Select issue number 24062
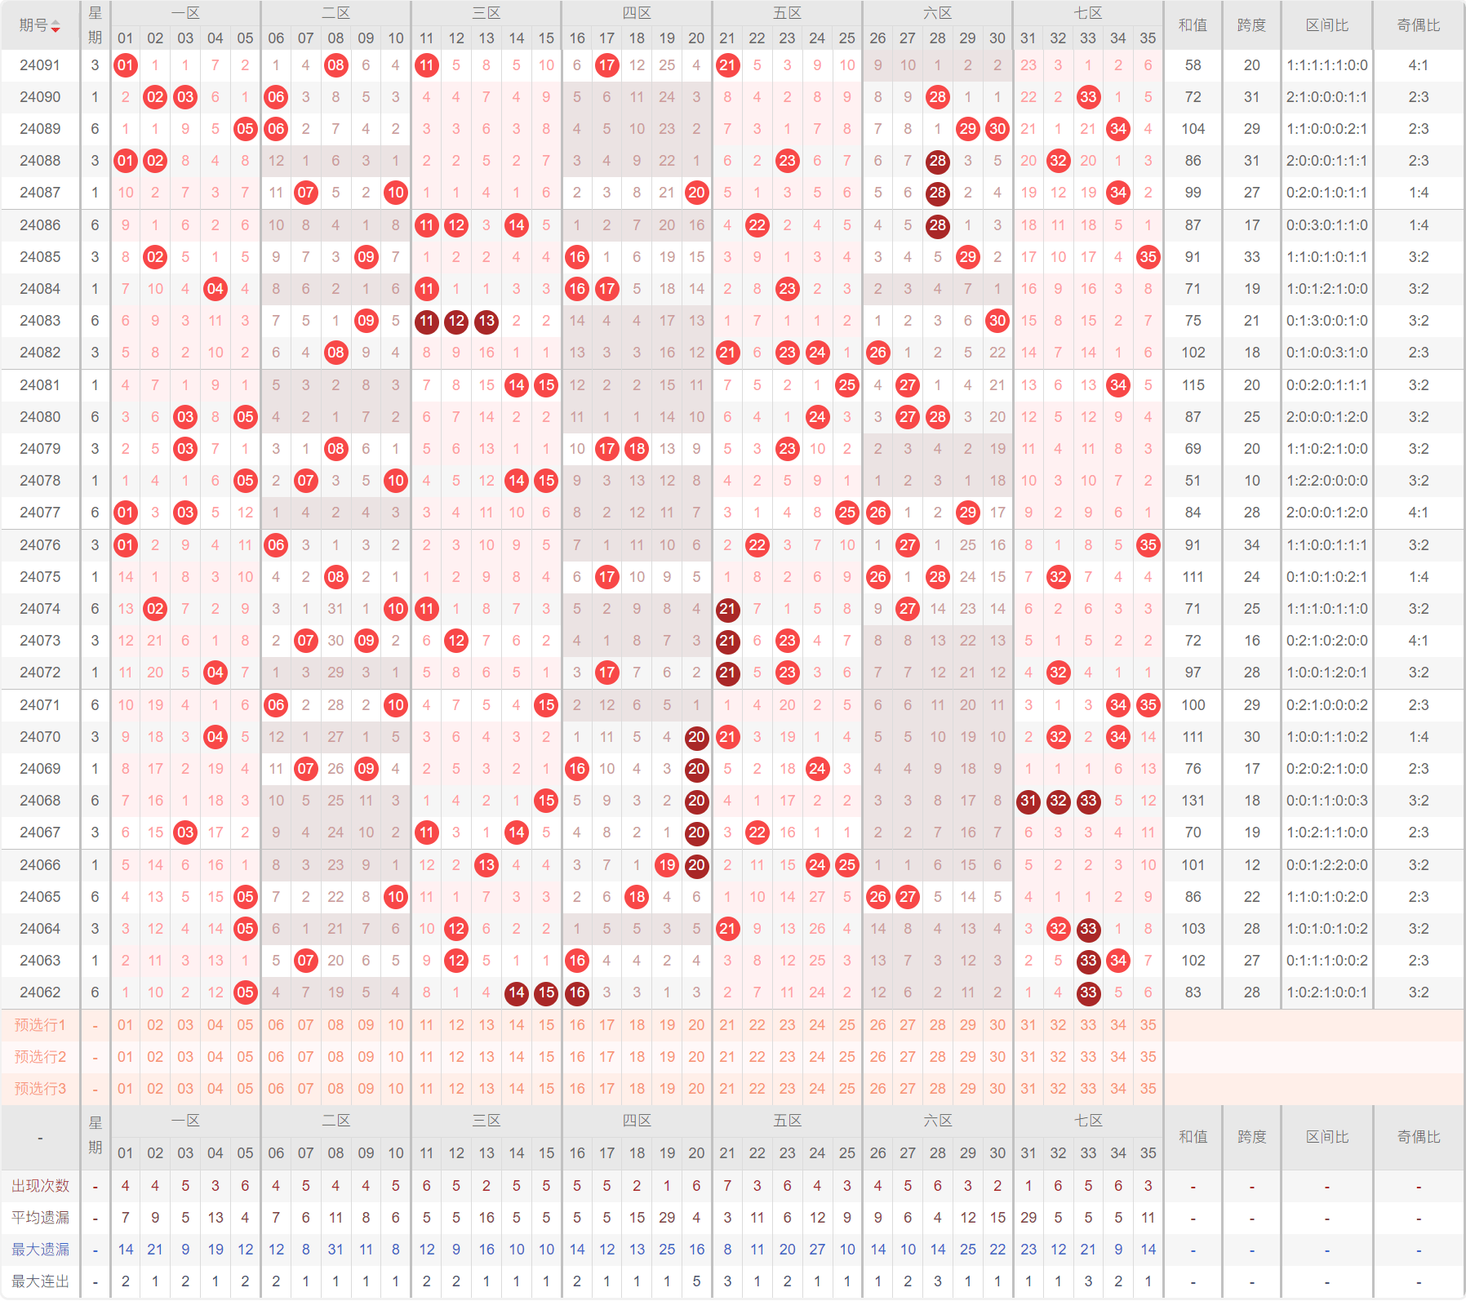1466x1301 pixels. point(40,992)
